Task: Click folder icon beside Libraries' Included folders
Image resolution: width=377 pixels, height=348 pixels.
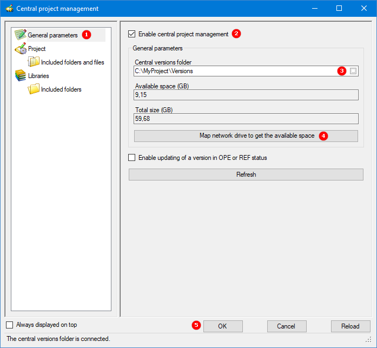Action: pos(34,89)
